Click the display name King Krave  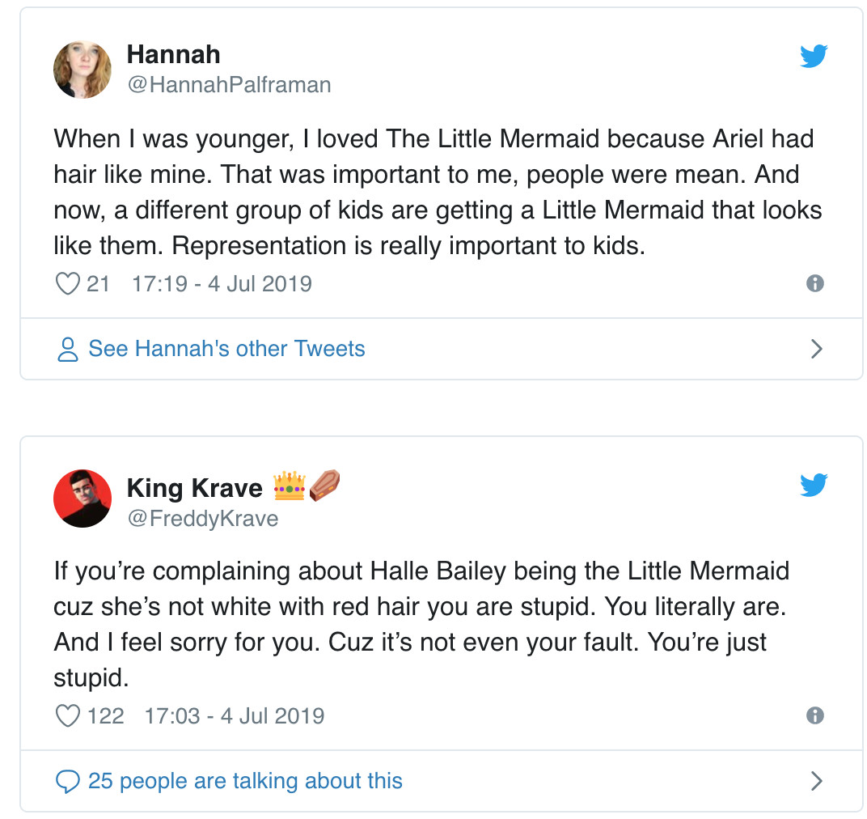coord(195,488)
